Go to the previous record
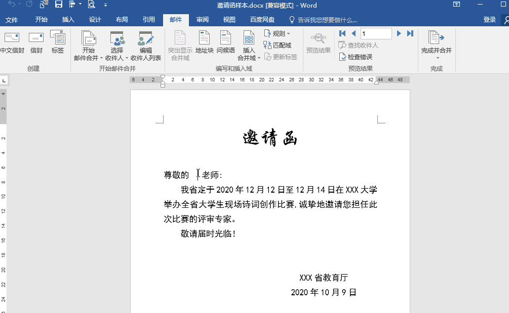509x313 pixels. (x=354, y=33)
